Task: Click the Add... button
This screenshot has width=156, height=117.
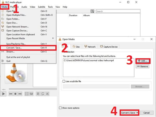Action: pos(143,61)
